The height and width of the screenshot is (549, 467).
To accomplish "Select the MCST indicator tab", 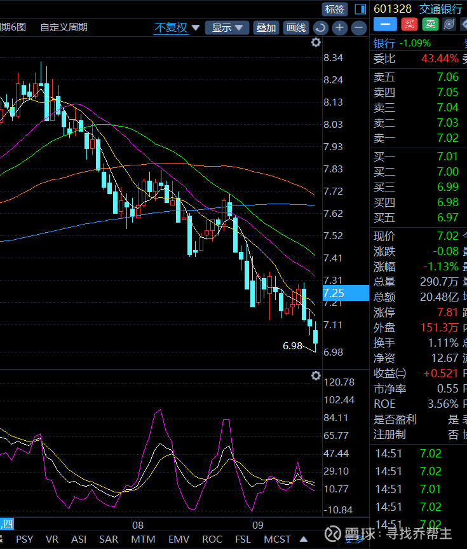I will click(x=277, y=539).
